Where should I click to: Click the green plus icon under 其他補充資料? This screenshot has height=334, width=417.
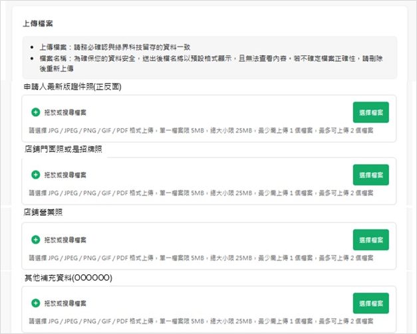[35, 302]
